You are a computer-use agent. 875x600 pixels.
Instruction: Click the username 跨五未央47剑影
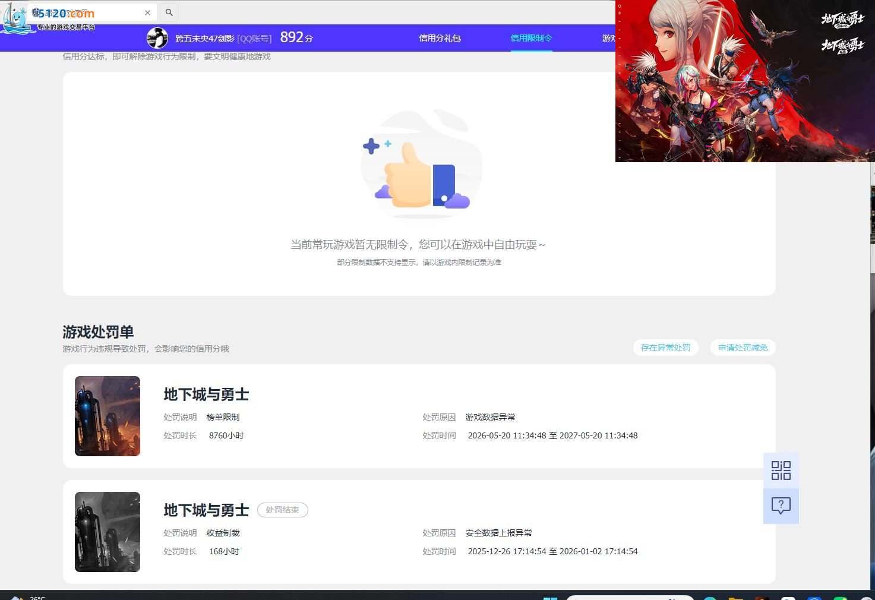coord(204,39)
